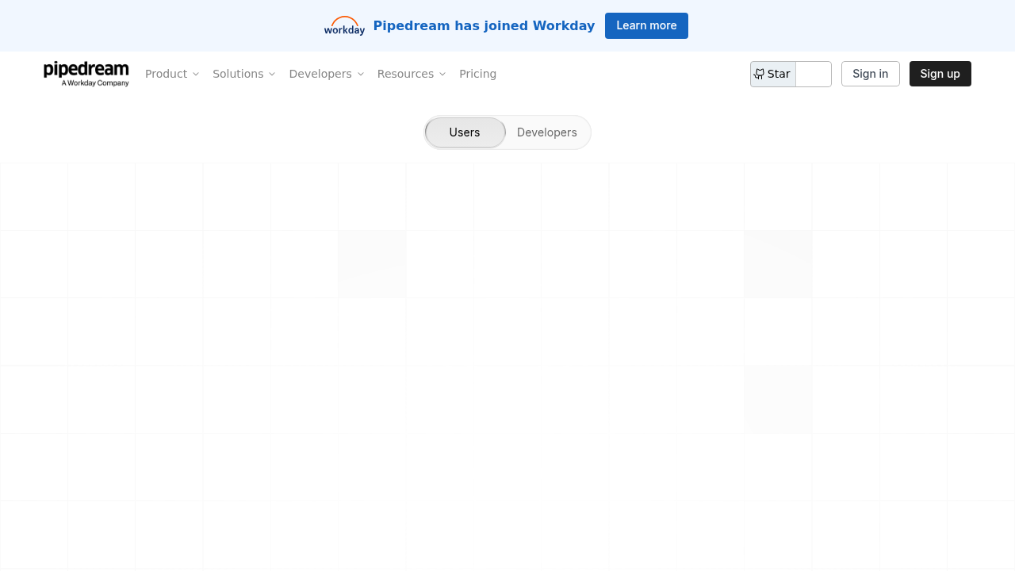Click the Learn more banner button
The width and height of the screenshot is (1015, 571).
646,25
